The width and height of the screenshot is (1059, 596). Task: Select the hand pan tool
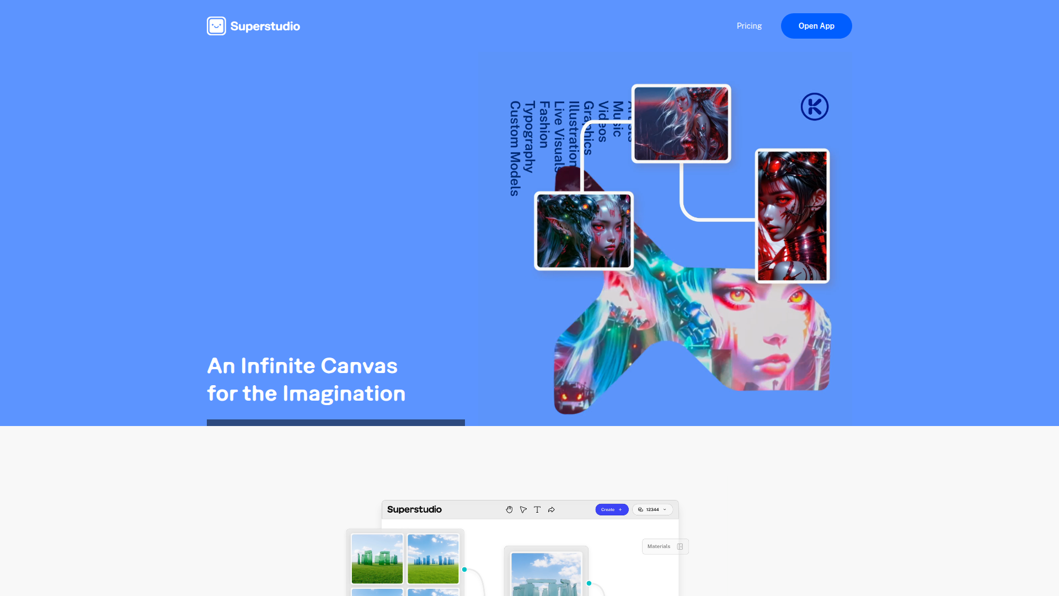click(x=509, y=509)
